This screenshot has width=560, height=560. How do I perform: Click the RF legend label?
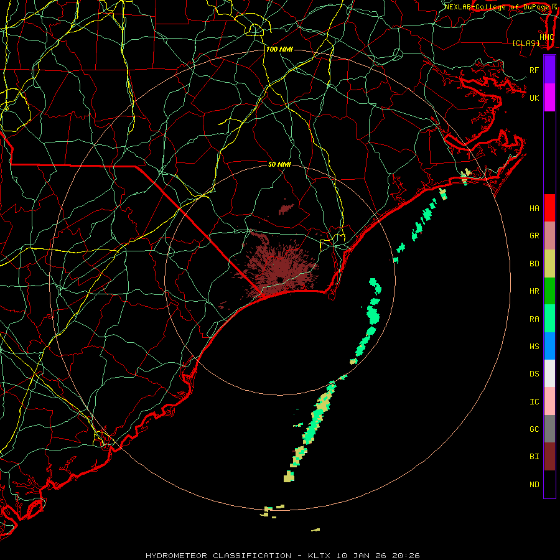coord(534,70)
